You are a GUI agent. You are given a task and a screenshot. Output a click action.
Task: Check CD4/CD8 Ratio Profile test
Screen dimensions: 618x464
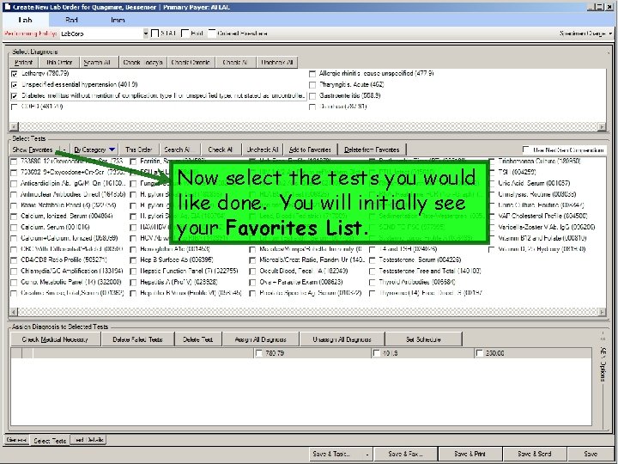coord(15,260)
